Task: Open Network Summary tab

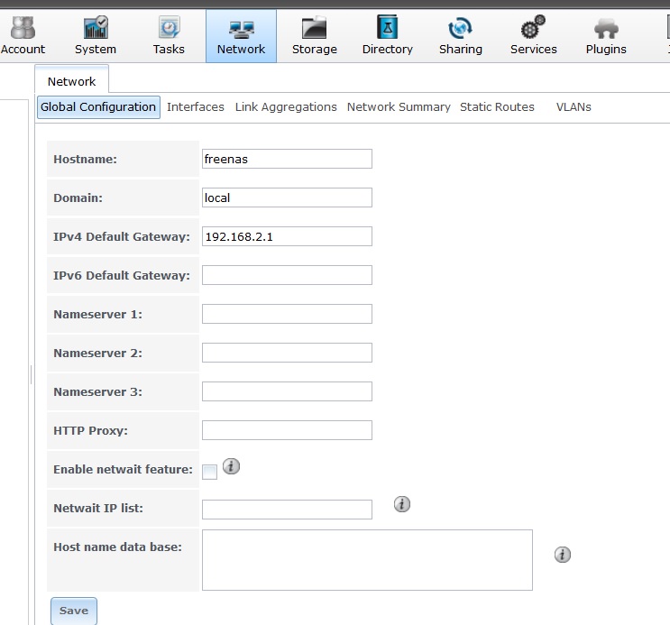Action: tap(399, 107)
